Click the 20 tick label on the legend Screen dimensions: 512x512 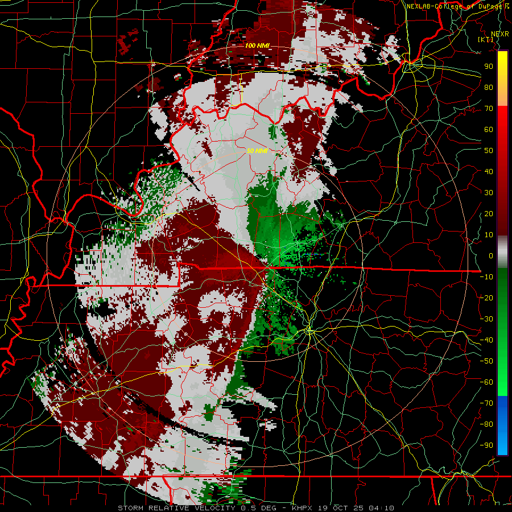pyautogui.click(x=489, y=213)
